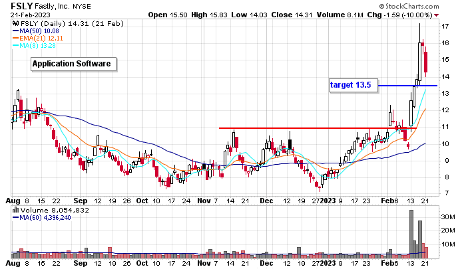Image resolution: width=466 pixels, height=269 pixels.
Task: Click the 14 price axis label
Action: [445, 77]
